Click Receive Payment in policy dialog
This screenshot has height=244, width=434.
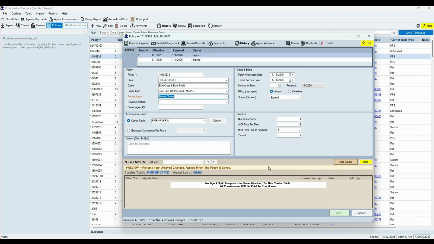click(137, 43)
